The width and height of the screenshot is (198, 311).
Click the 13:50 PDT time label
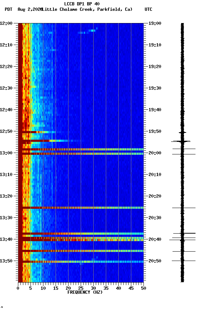point(6,261)
